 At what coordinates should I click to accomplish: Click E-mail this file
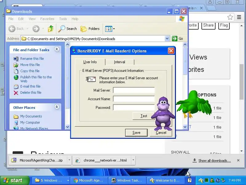(x=30, y=86)
